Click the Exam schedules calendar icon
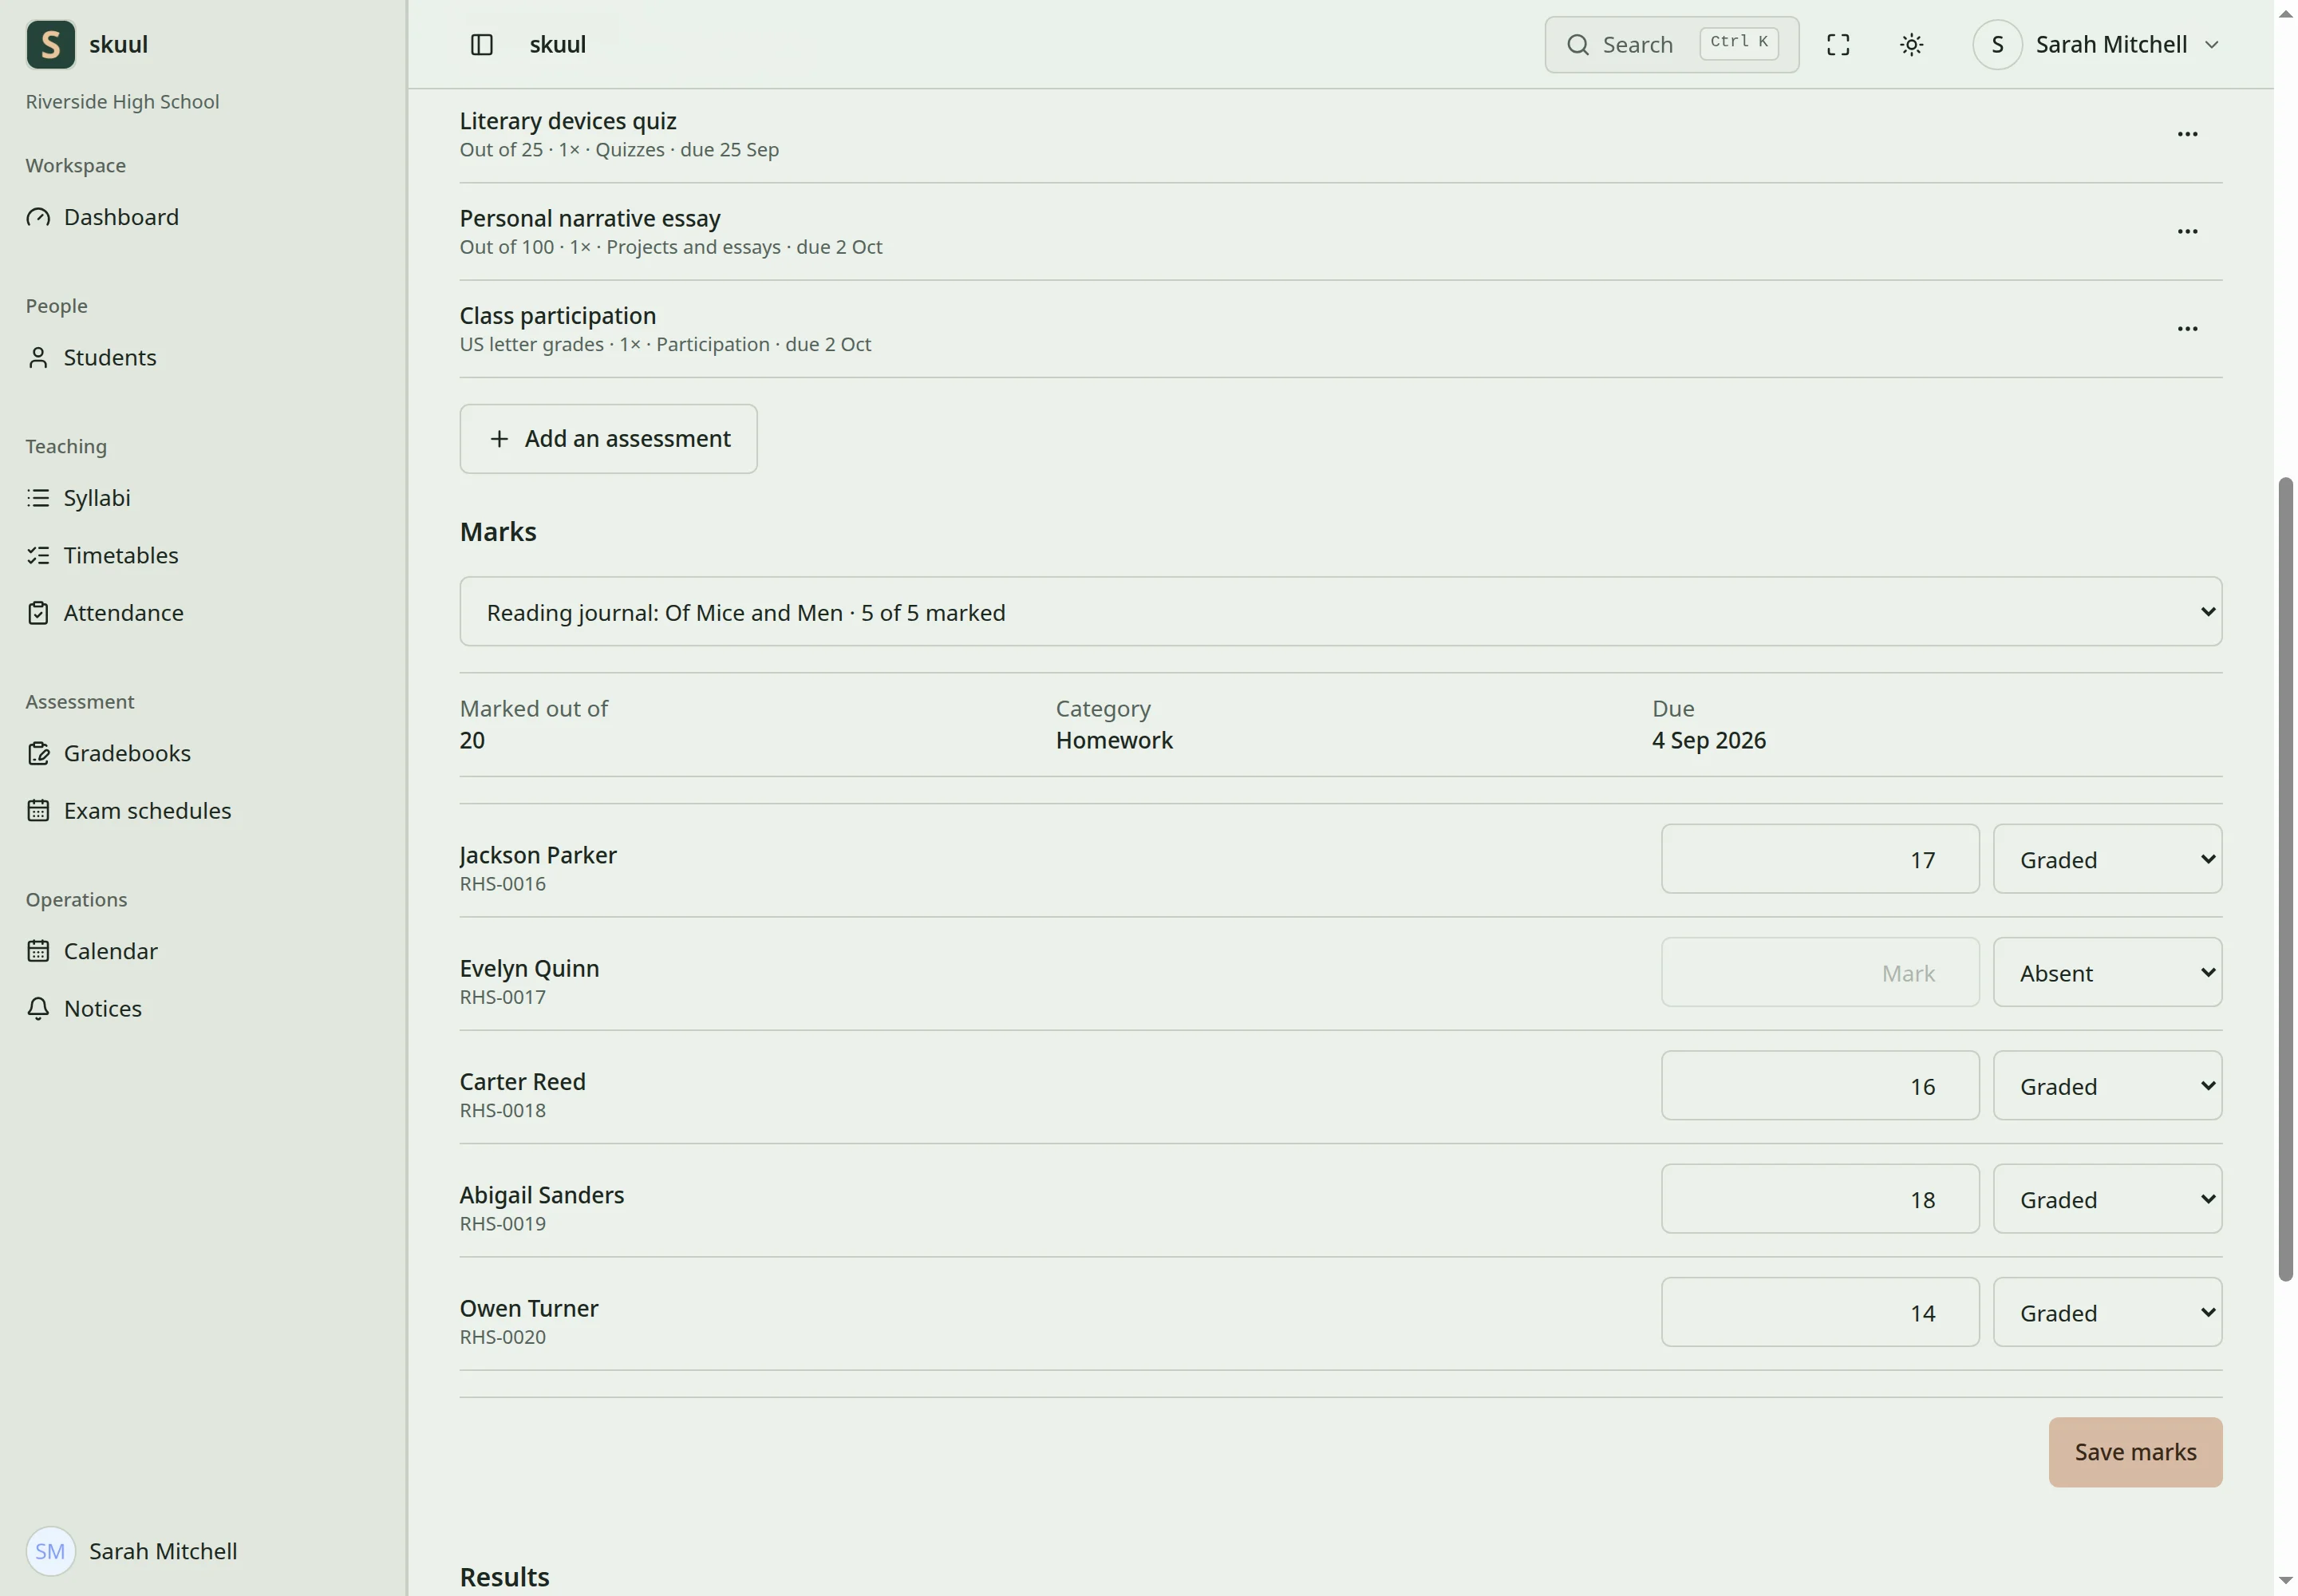The image size is (2298, 1596). point(38,810)
